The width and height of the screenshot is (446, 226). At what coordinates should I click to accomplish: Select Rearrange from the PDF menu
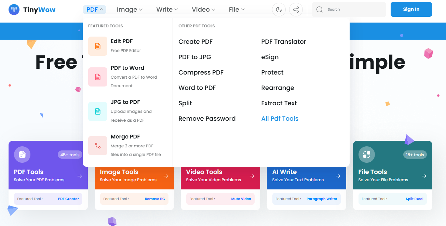pyautogui.click(x=278, y=88)
